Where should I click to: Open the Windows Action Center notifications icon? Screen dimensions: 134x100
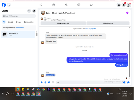coord(131,94)
